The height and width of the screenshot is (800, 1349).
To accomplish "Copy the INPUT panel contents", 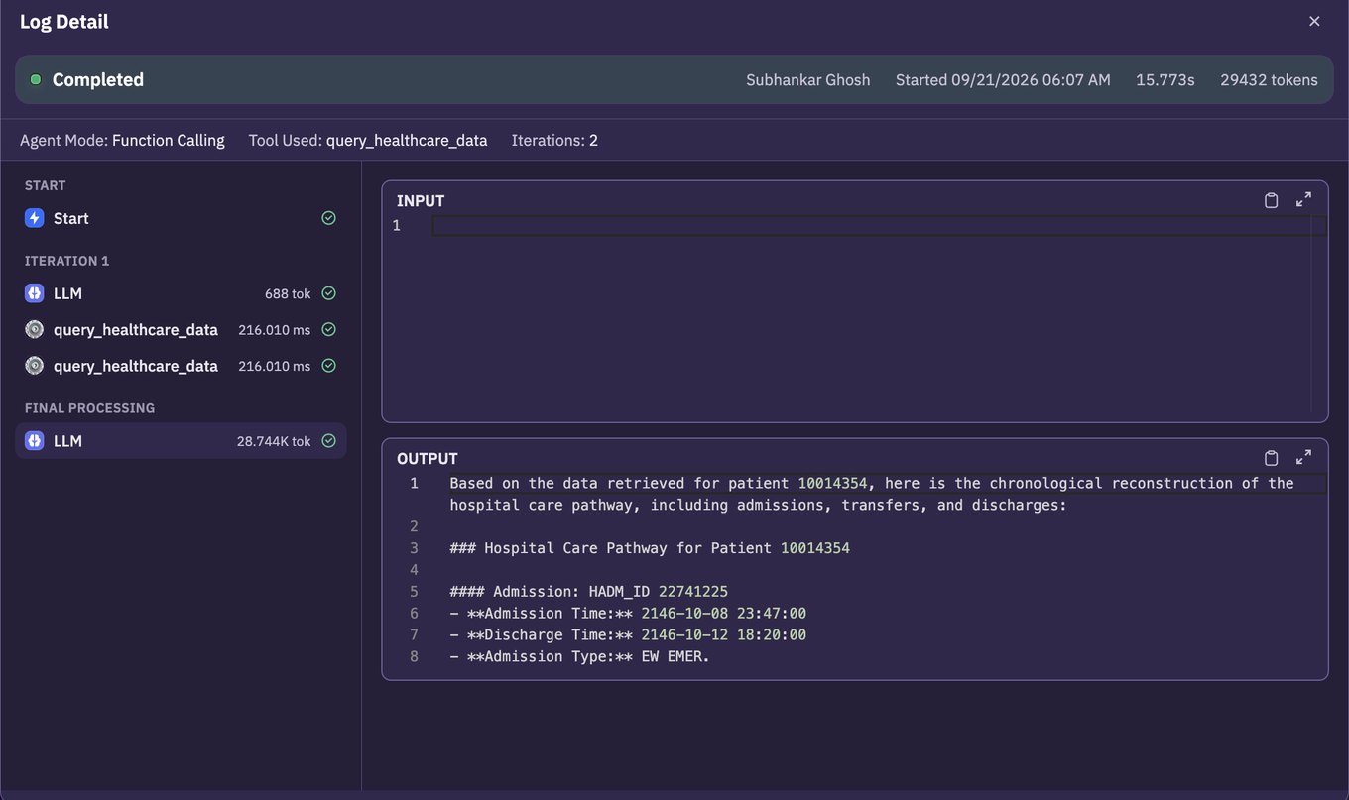I will pos(1271,200).
